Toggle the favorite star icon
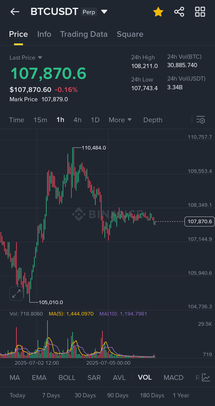Image resolution: width=215 pixels, height=406 pixels. pos(158,12)
